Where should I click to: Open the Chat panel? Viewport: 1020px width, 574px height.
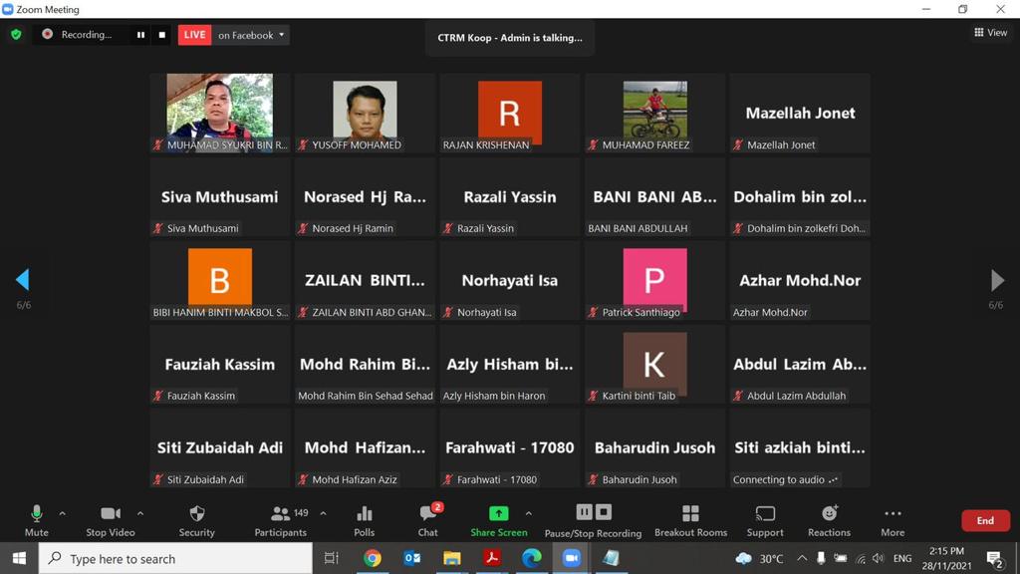(x=427, y=519)
